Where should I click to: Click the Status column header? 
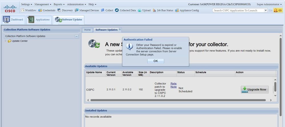[185, 74]
